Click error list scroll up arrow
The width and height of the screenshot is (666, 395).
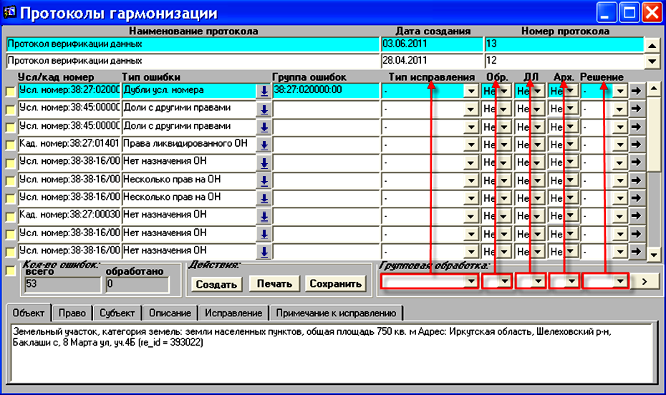[653, 89]
